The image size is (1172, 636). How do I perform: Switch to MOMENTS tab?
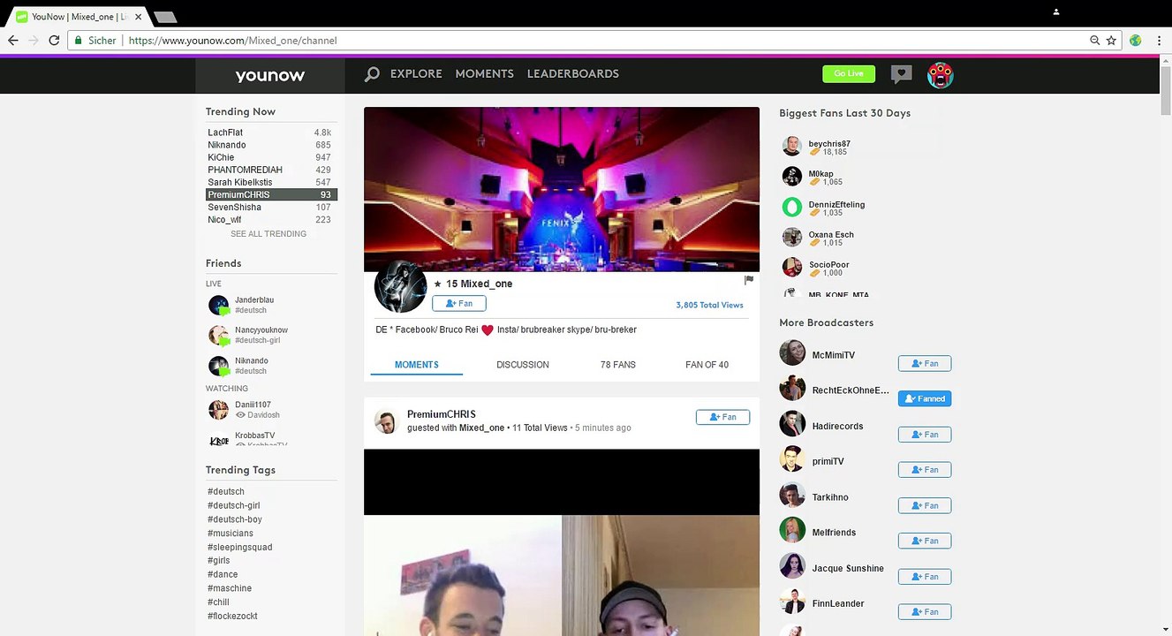click(417, 365)
